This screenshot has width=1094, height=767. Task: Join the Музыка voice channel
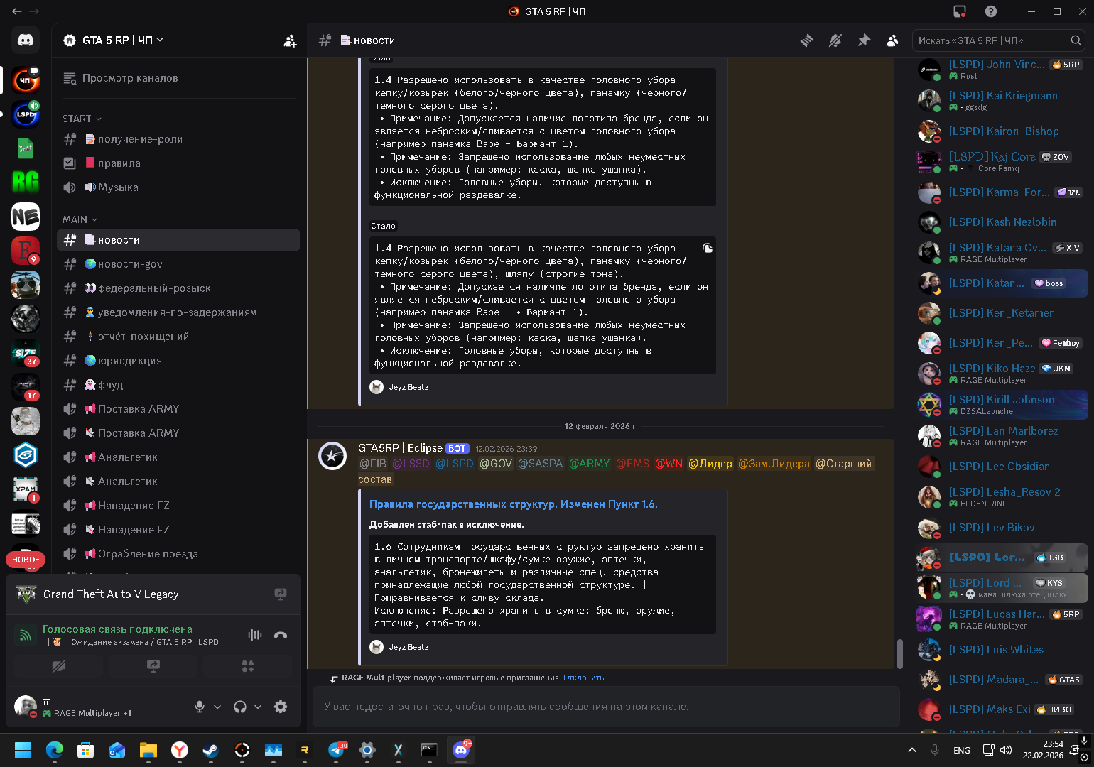click(178, 187)
